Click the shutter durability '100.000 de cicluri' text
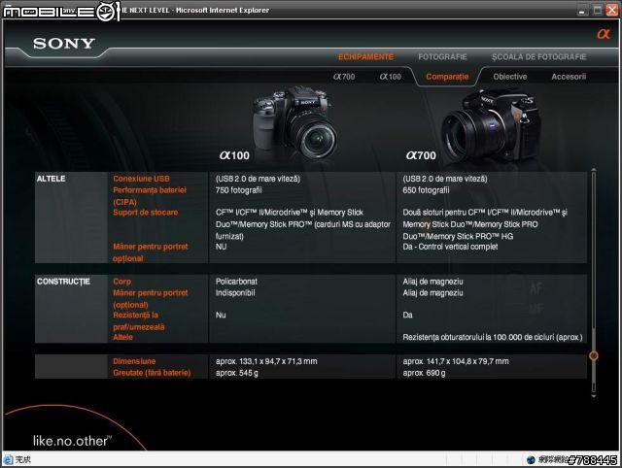 pos(524,337)
